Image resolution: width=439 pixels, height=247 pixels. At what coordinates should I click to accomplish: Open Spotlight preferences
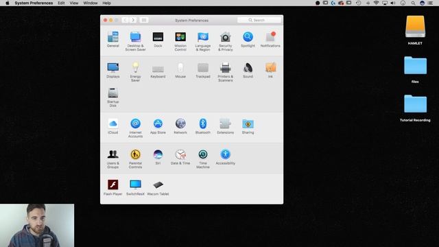click(x=248, y=39)
